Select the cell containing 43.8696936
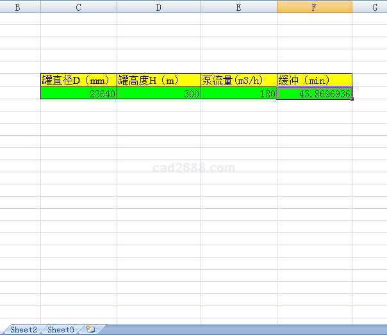 pos(314,93)
